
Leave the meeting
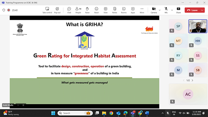pos(192,10)
